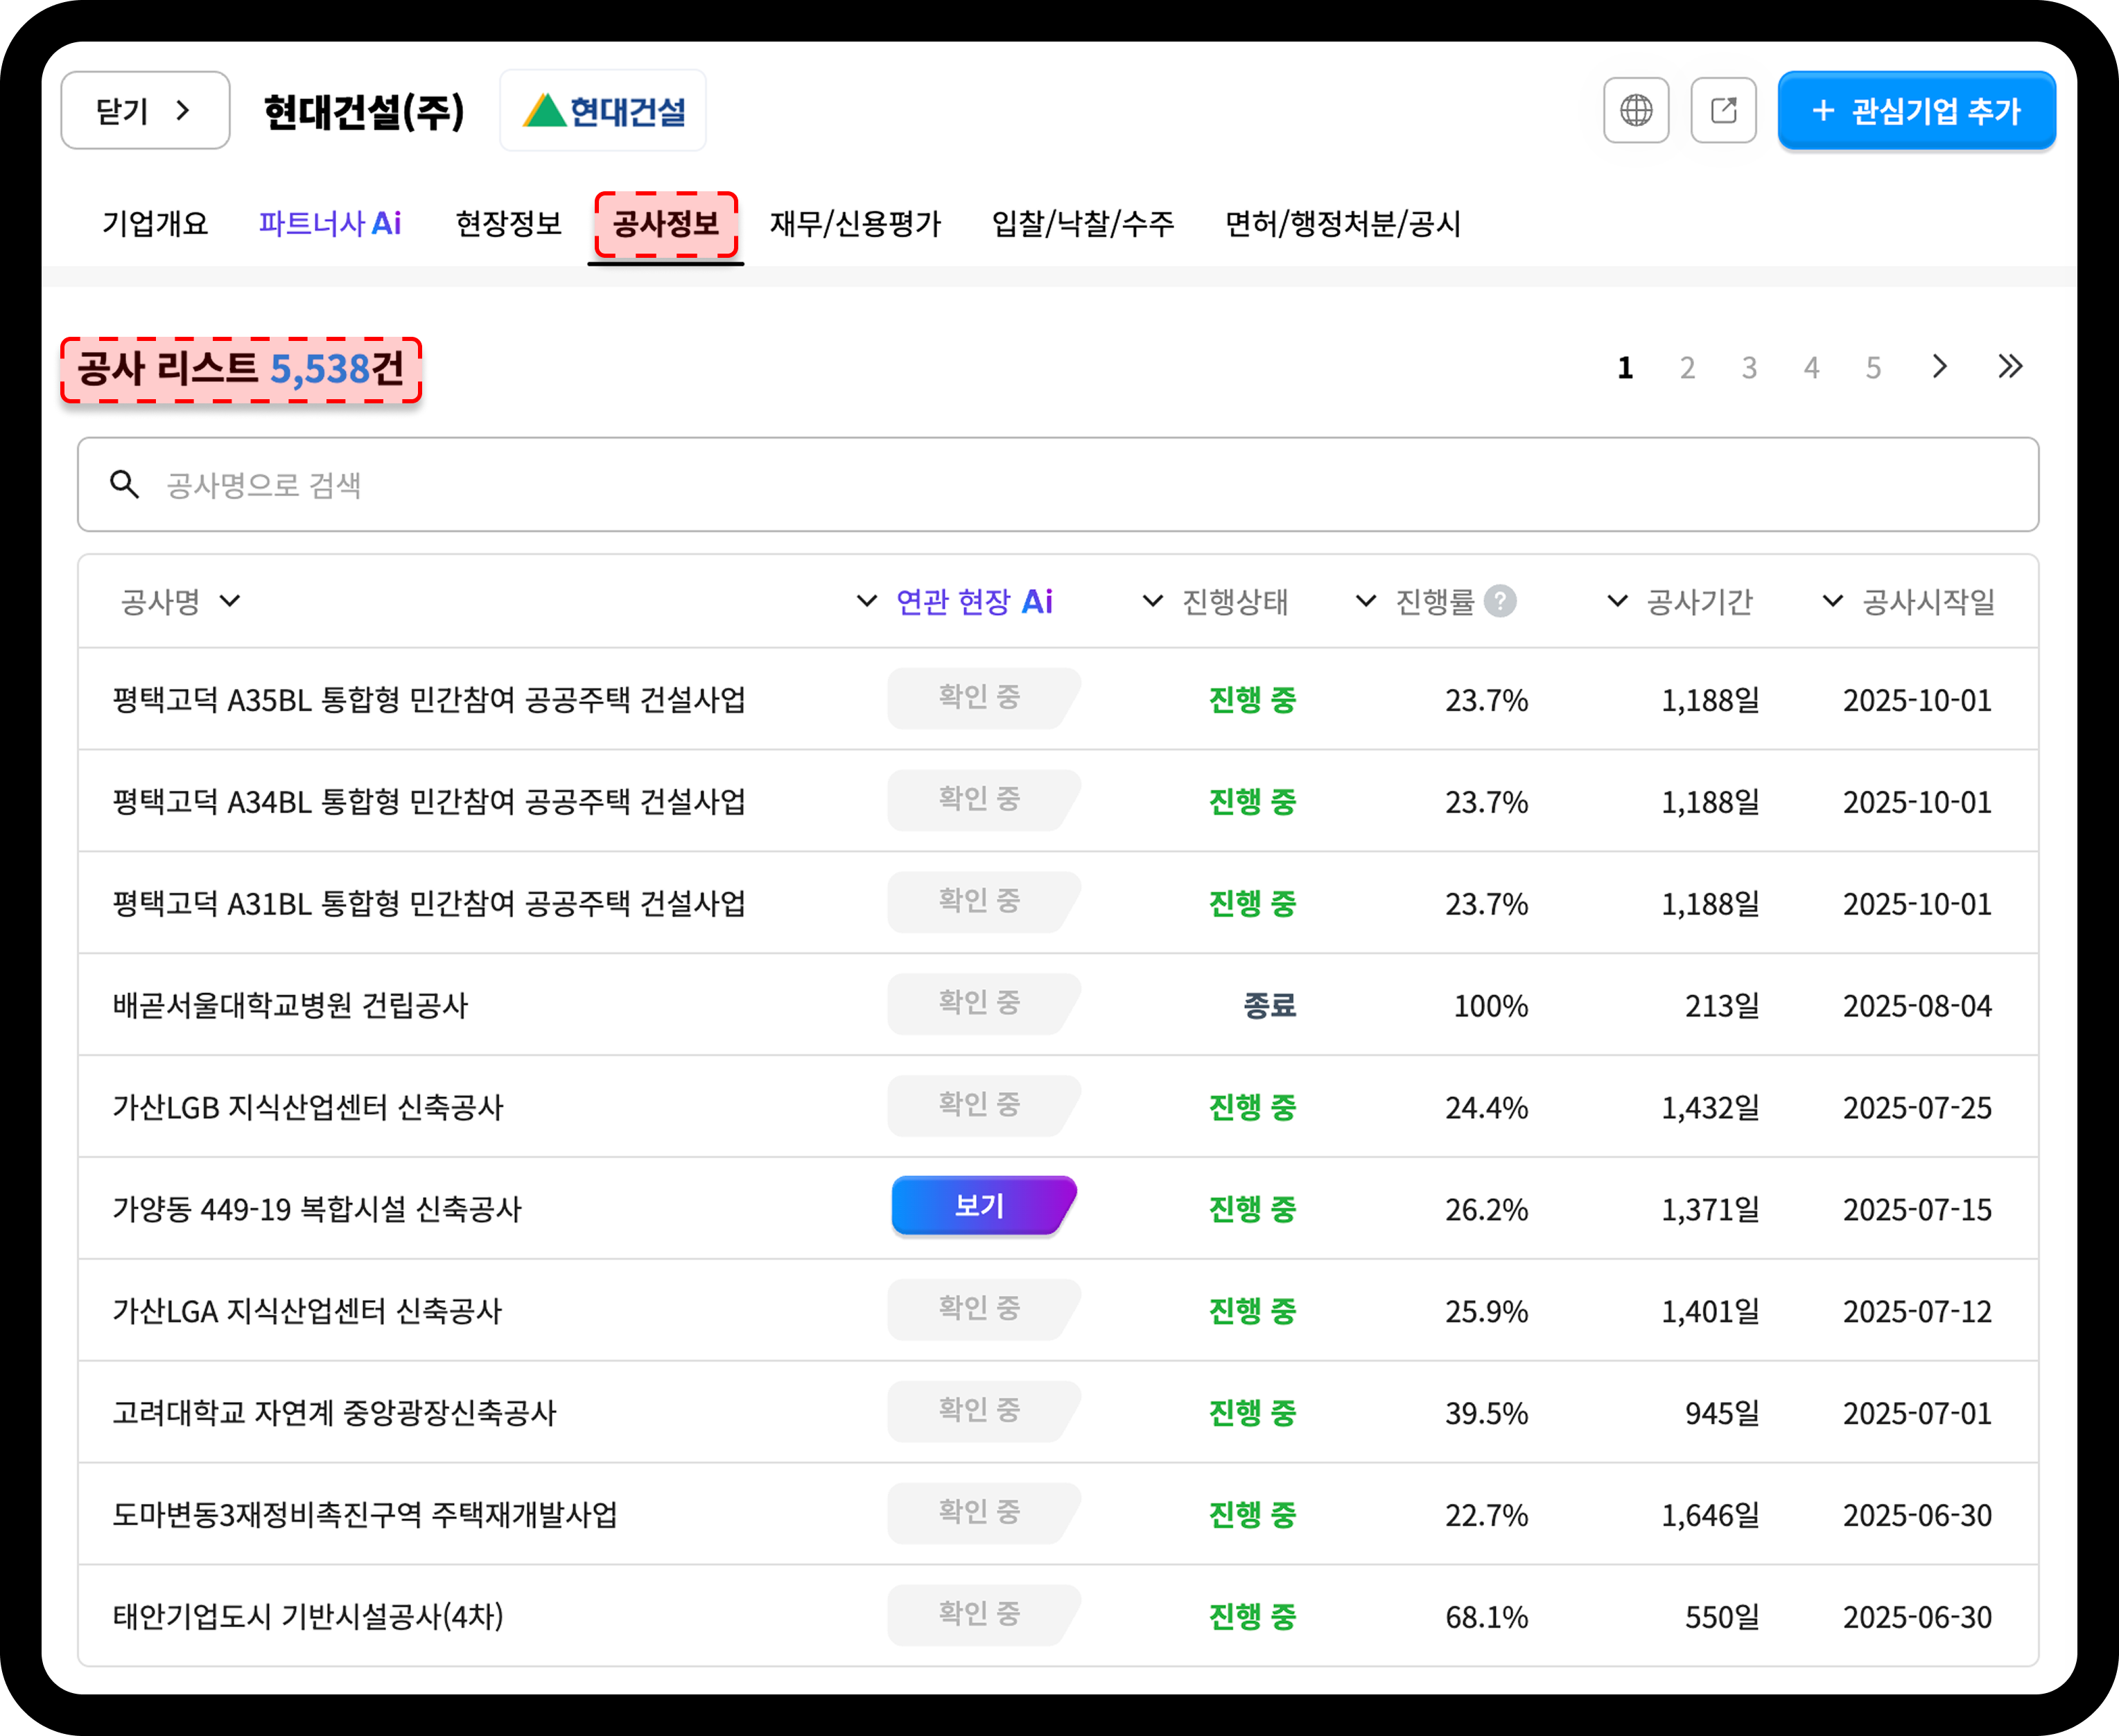This screenshot has height=1736, width=2119.
Task: Click the 공사 리스트 5,538건 heading
Action: point(241,370)
